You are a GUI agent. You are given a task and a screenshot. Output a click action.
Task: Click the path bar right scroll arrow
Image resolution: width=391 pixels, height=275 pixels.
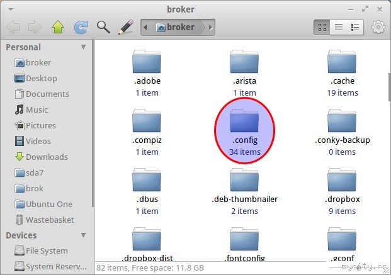coord(210,27)
